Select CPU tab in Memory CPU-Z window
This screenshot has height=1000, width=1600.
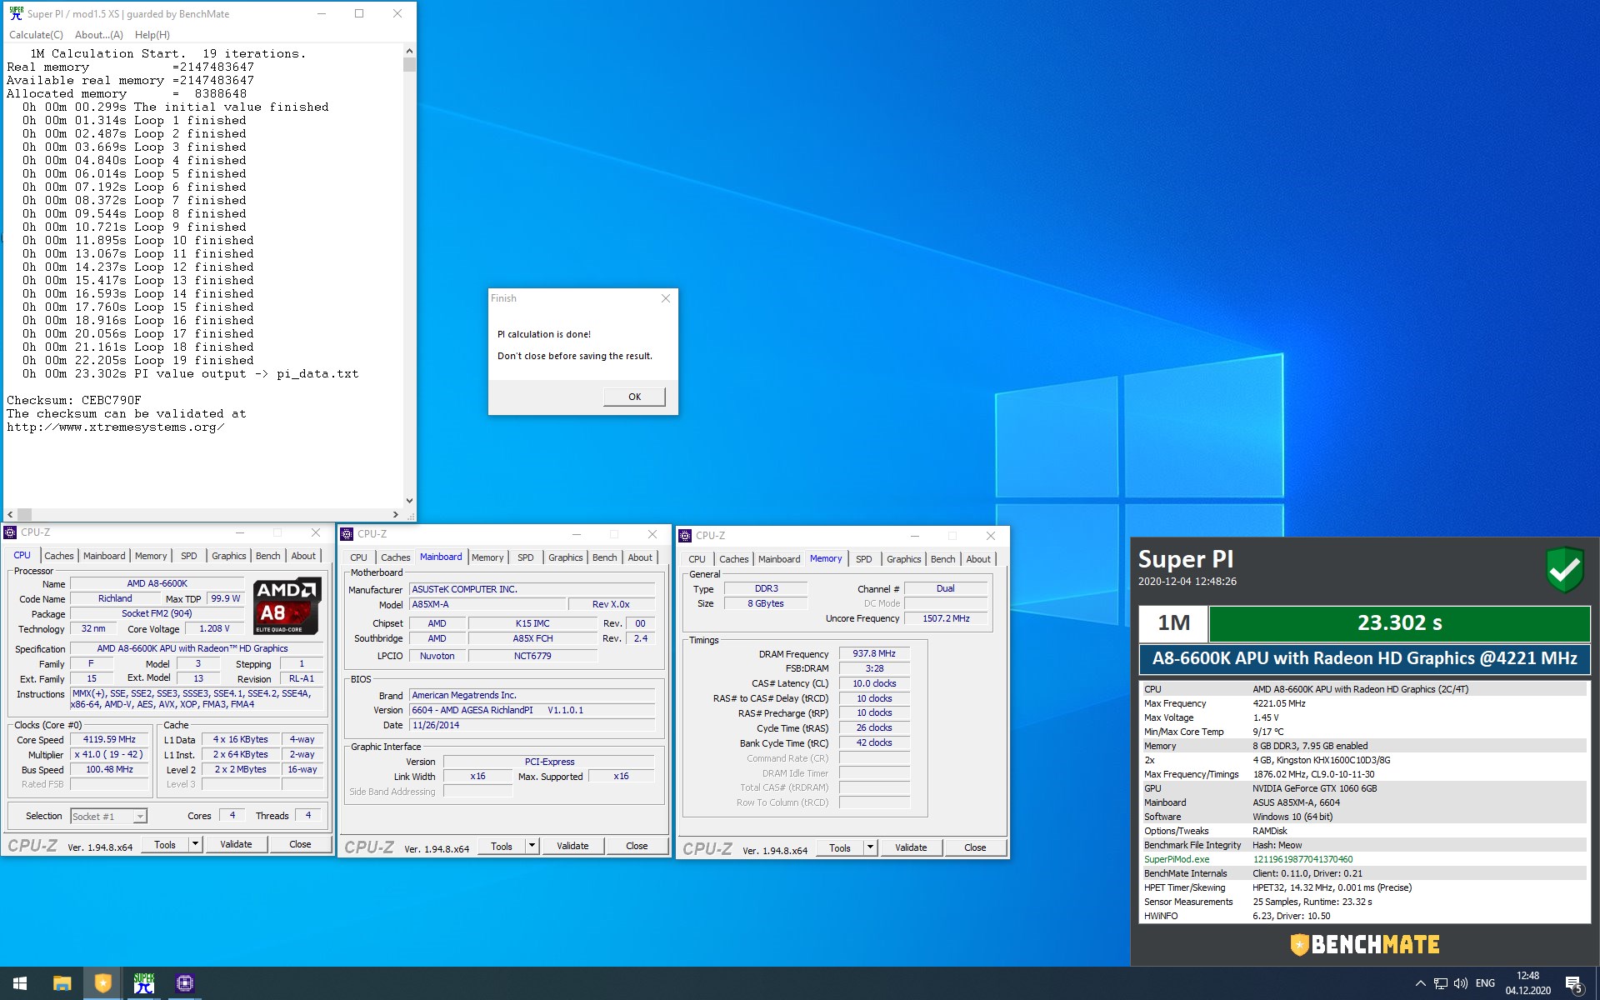697,559
